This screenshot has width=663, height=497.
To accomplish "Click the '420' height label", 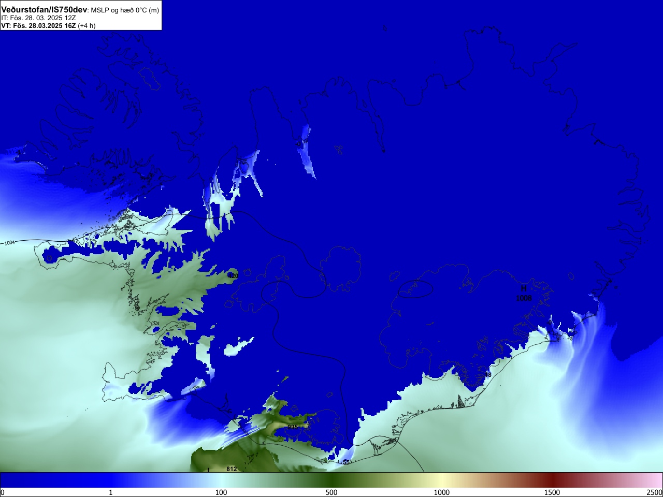I will coord(233,276).
